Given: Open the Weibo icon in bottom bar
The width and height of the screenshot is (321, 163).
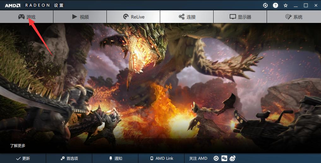Looking at the screenshot, I should 233,158.
